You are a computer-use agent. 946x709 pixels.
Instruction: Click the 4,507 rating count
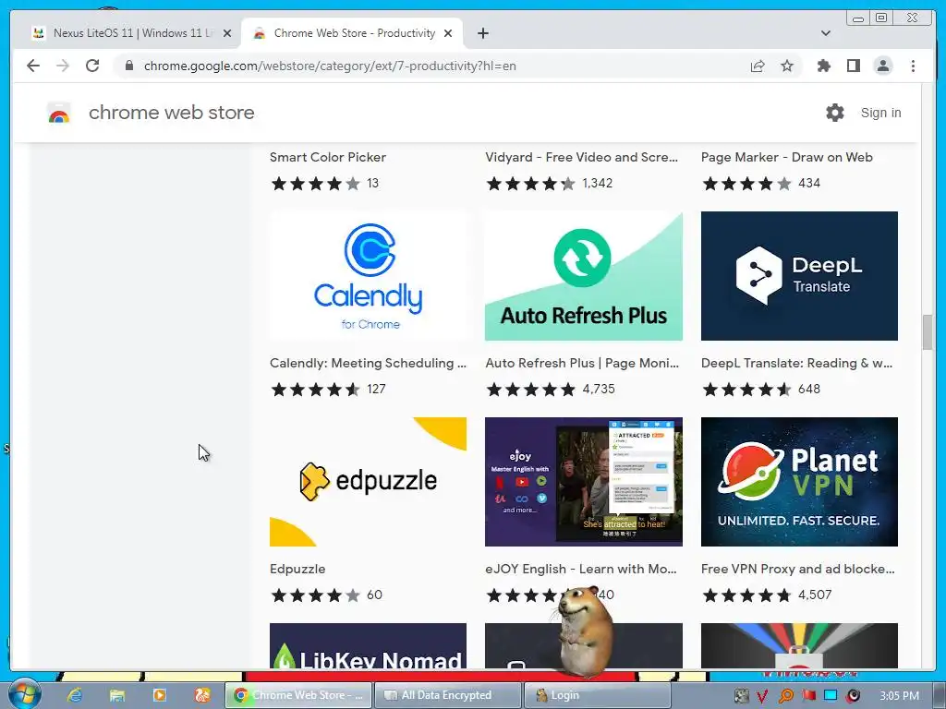click(x=815, y=595)
